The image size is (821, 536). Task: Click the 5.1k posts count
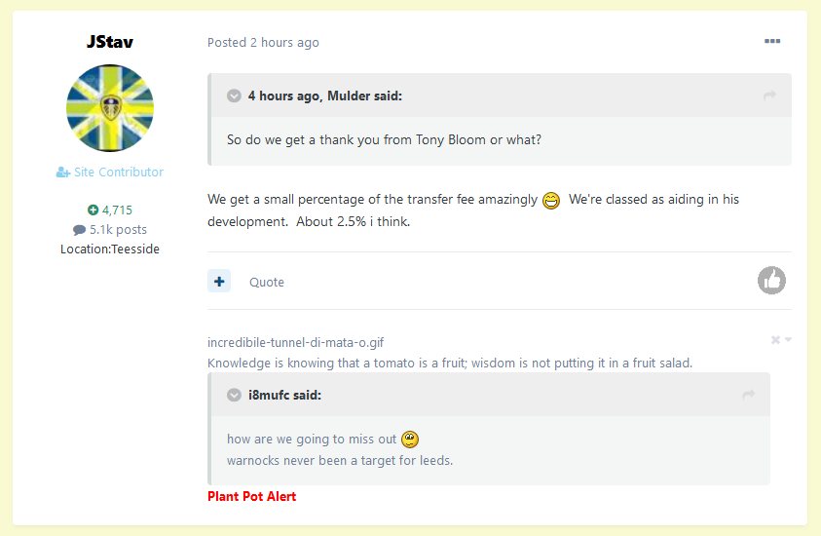(110, 229)
